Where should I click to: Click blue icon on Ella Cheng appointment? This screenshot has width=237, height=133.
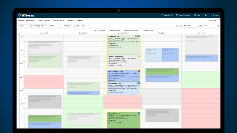pos(139,113)
